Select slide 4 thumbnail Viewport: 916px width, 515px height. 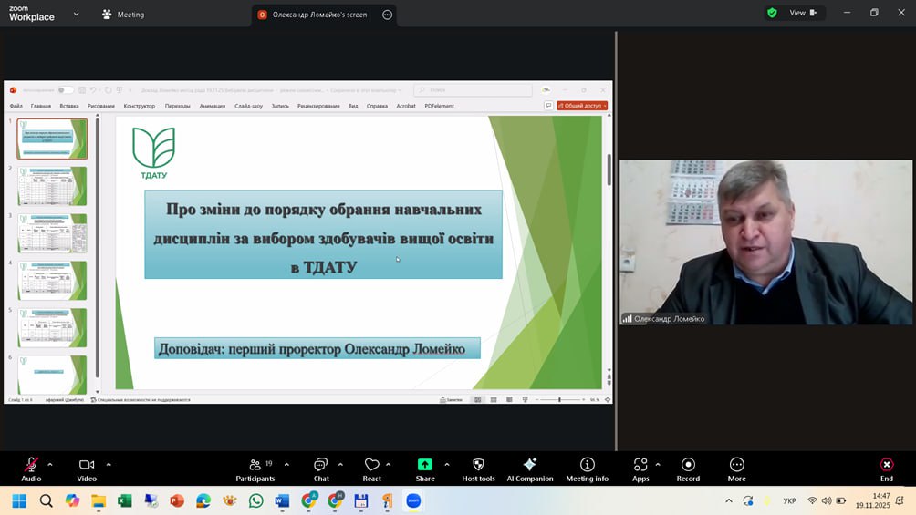[52, 280]
